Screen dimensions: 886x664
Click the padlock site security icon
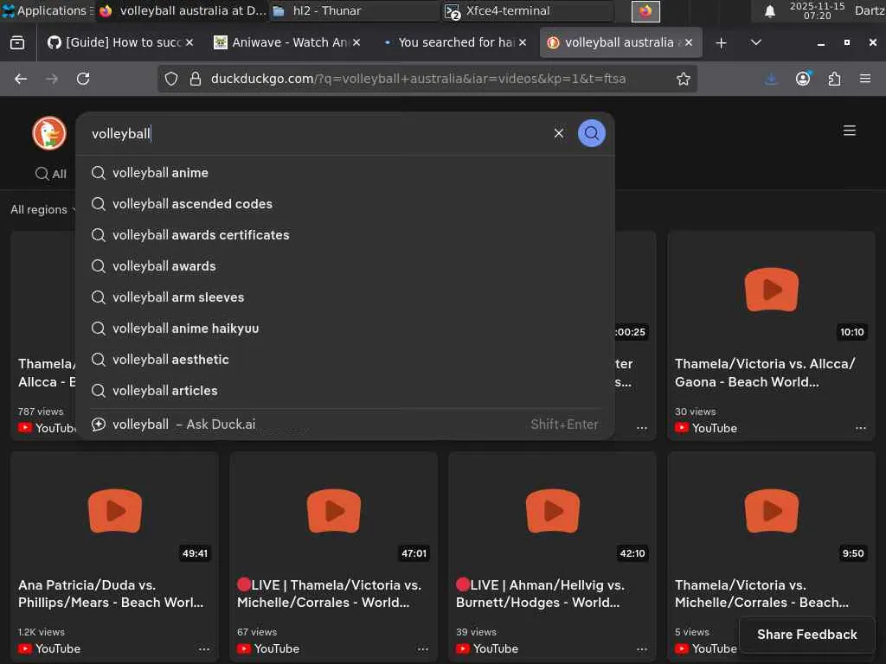[196, 79]
